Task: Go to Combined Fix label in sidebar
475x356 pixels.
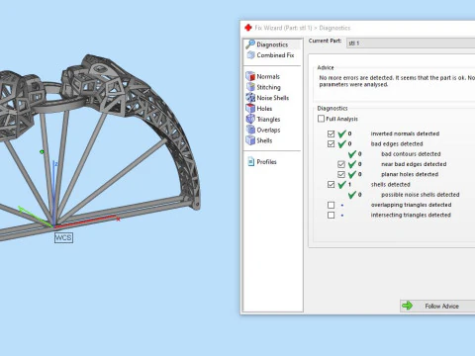Action: pyautogui.click(x=275, y=55)
